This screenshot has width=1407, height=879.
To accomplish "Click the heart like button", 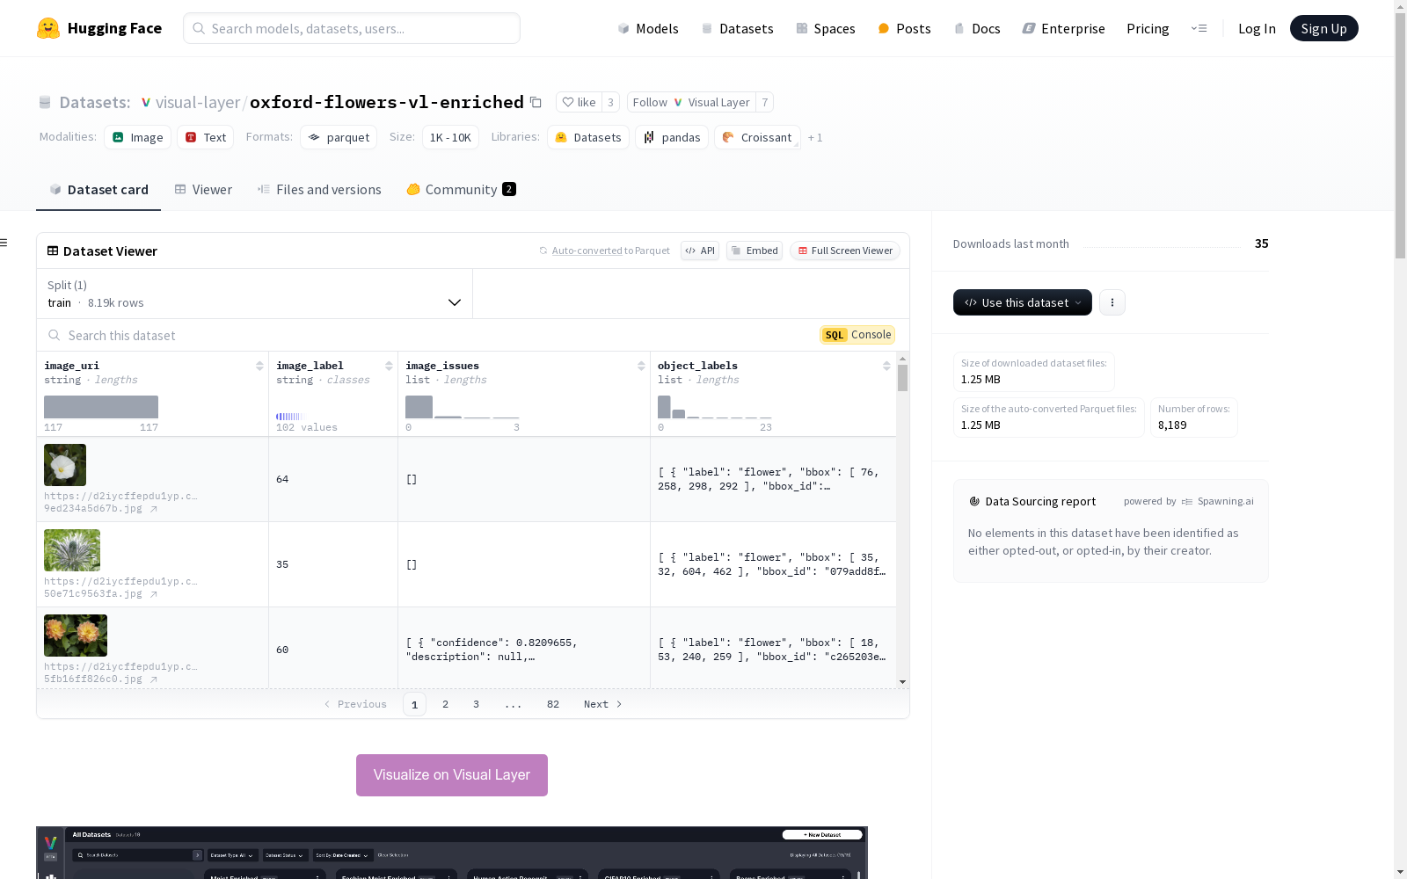I will 579,102.
